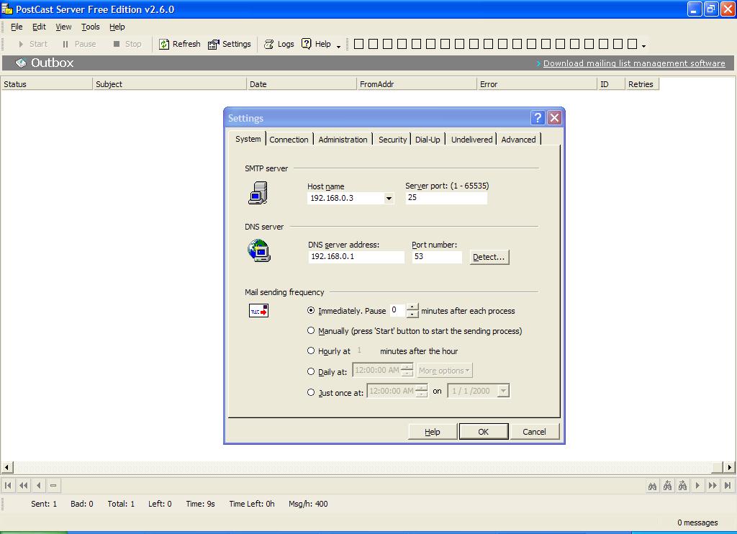
Task: Click the Help button in Settings dialog
Action: [x=433, y=432]
